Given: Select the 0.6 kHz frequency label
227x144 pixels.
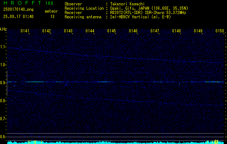Looking at the screenshot, I should pos(3,137).
